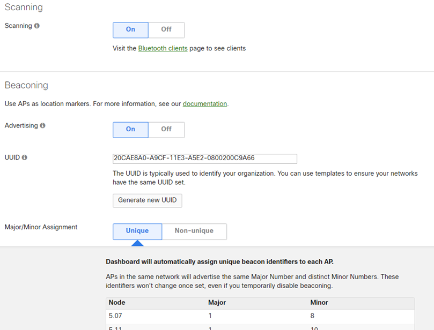The height and width of the screenshot is (330, 434).
Task: Open the Bluetooth clients page link
Action: pyautogui.click(x=163, y=48)
